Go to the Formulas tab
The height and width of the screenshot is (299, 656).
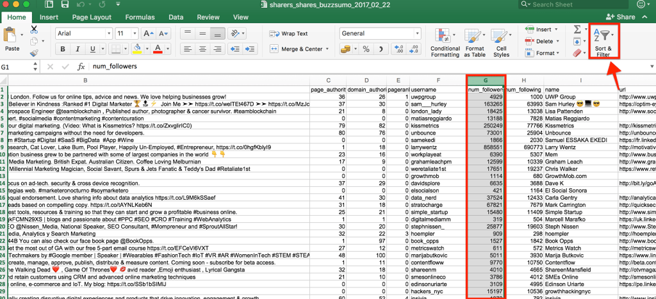pyautogui.click(x=140, y=17)
